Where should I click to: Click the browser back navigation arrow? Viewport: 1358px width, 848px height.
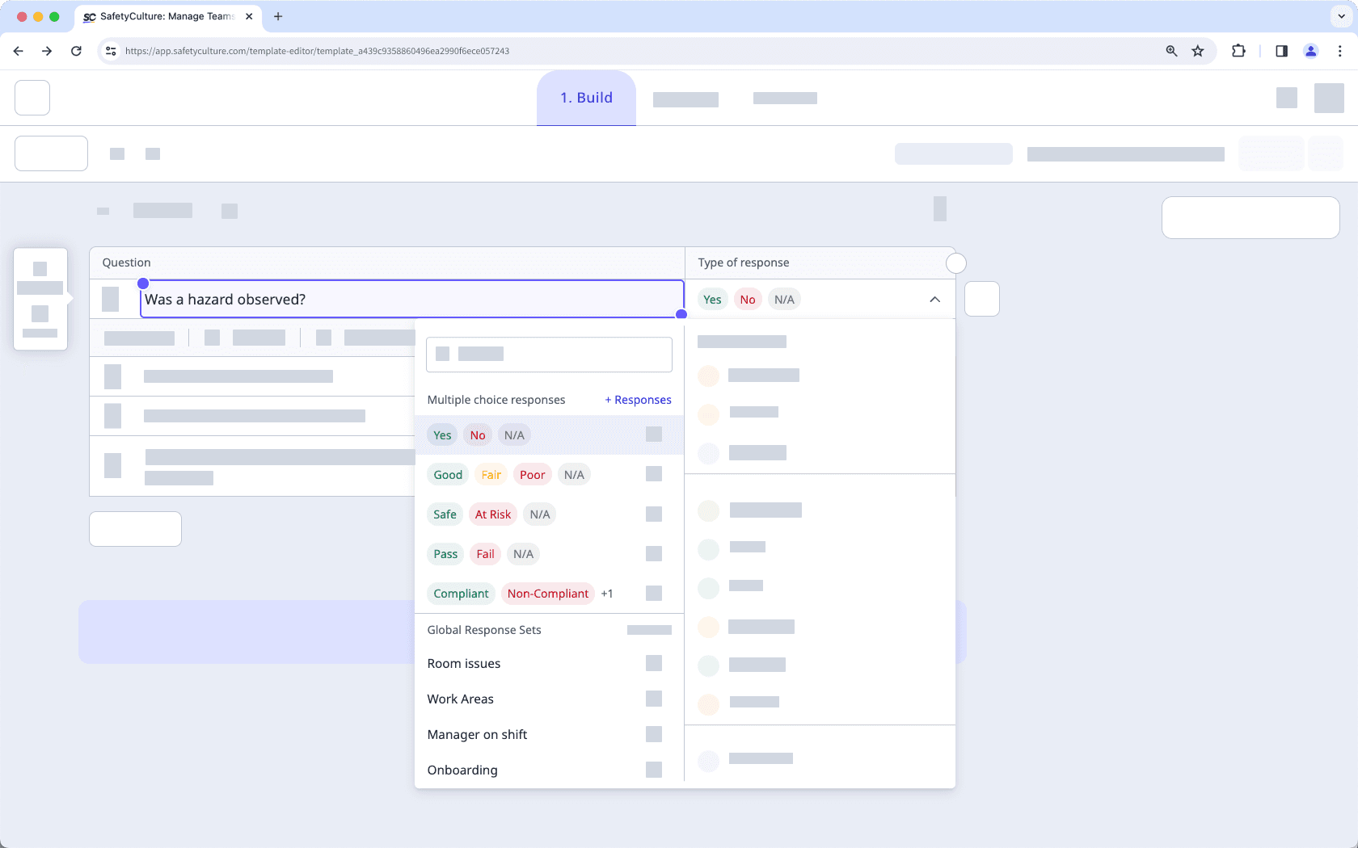point(18,50)
